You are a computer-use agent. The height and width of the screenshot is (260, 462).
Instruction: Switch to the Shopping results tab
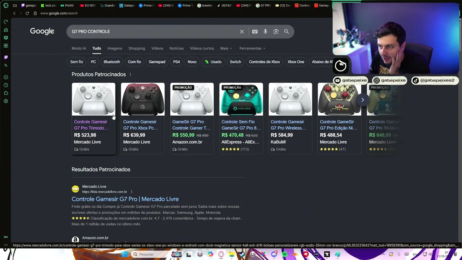pos(137,48)
